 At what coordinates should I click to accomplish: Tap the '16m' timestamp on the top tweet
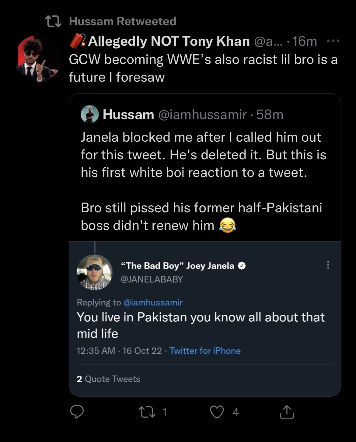point(305,41)
